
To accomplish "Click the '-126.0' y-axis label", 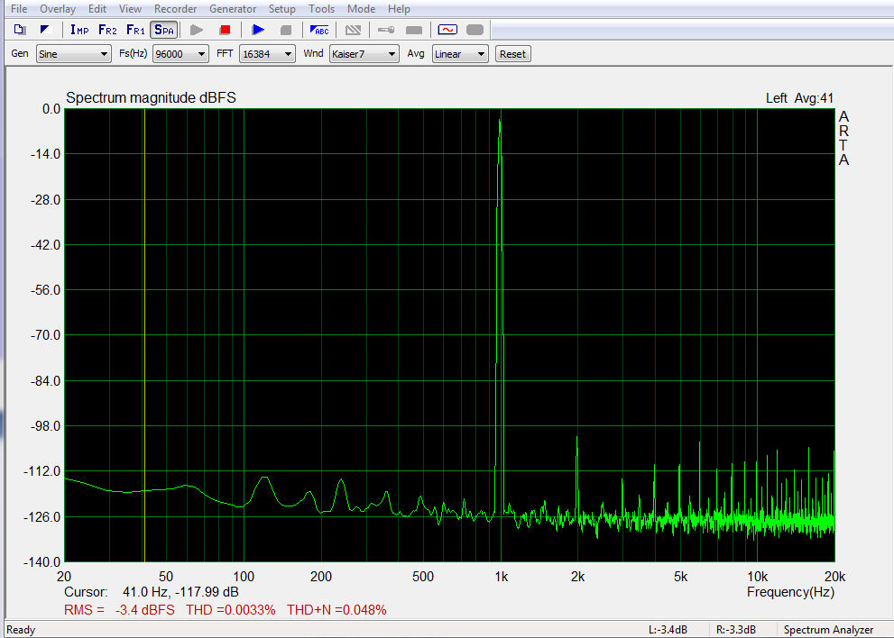I will click(x=41, y=516).
